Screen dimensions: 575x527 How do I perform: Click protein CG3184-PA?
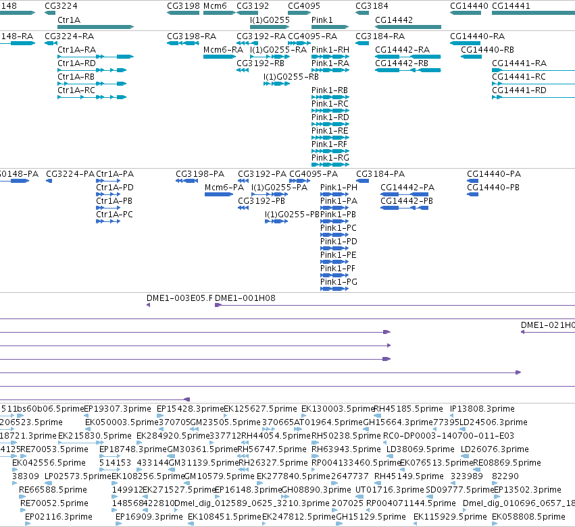coord(363,181)
